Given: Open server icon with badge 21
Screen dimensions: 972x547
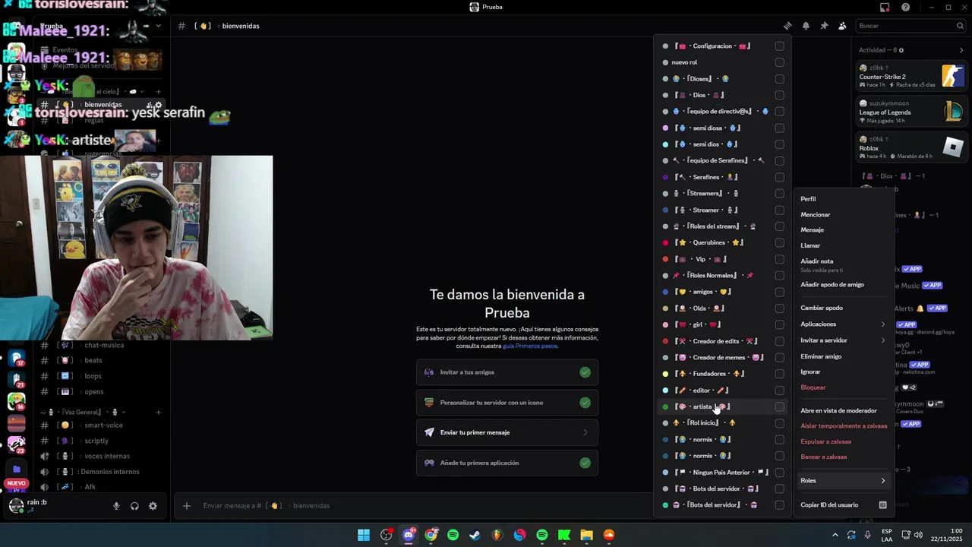Looking at the screenshot, I should coord(16,378).
